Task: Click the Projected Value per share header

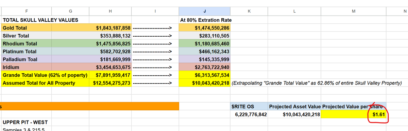Action: pos(353,107)
